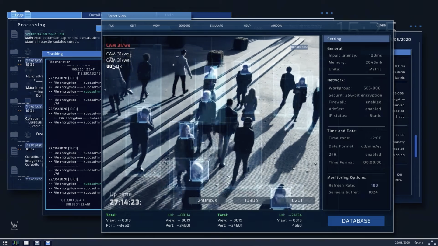The image size is (438, 246).
Task: Open the SENSORS menu
Action: 184,26
